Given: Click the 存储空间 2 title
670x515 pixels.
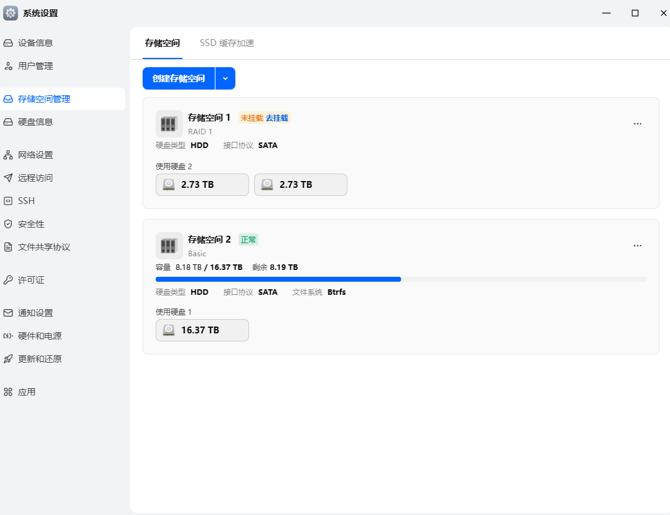Looking at the screenshot, I should (209, 240).
